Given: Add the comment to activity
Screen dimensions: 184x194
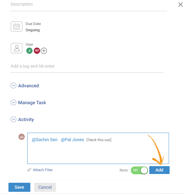Looking at the screenshot, I should pos(159,170).
